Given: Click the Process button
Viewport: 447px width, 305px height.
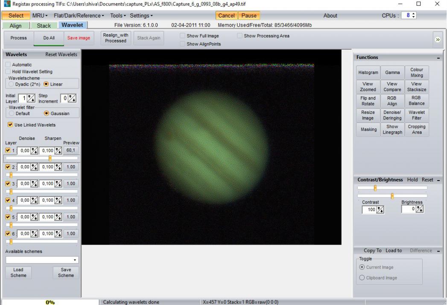Looking at the screenshot, I should pos(18,38).
